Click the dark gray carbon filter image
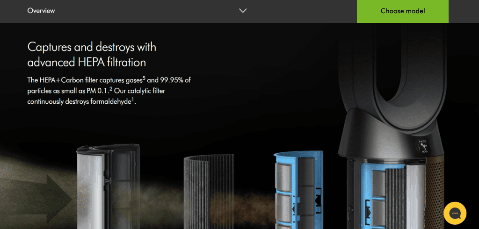The height and width of the screenshot is (229, 479). [x=209, y=192]
